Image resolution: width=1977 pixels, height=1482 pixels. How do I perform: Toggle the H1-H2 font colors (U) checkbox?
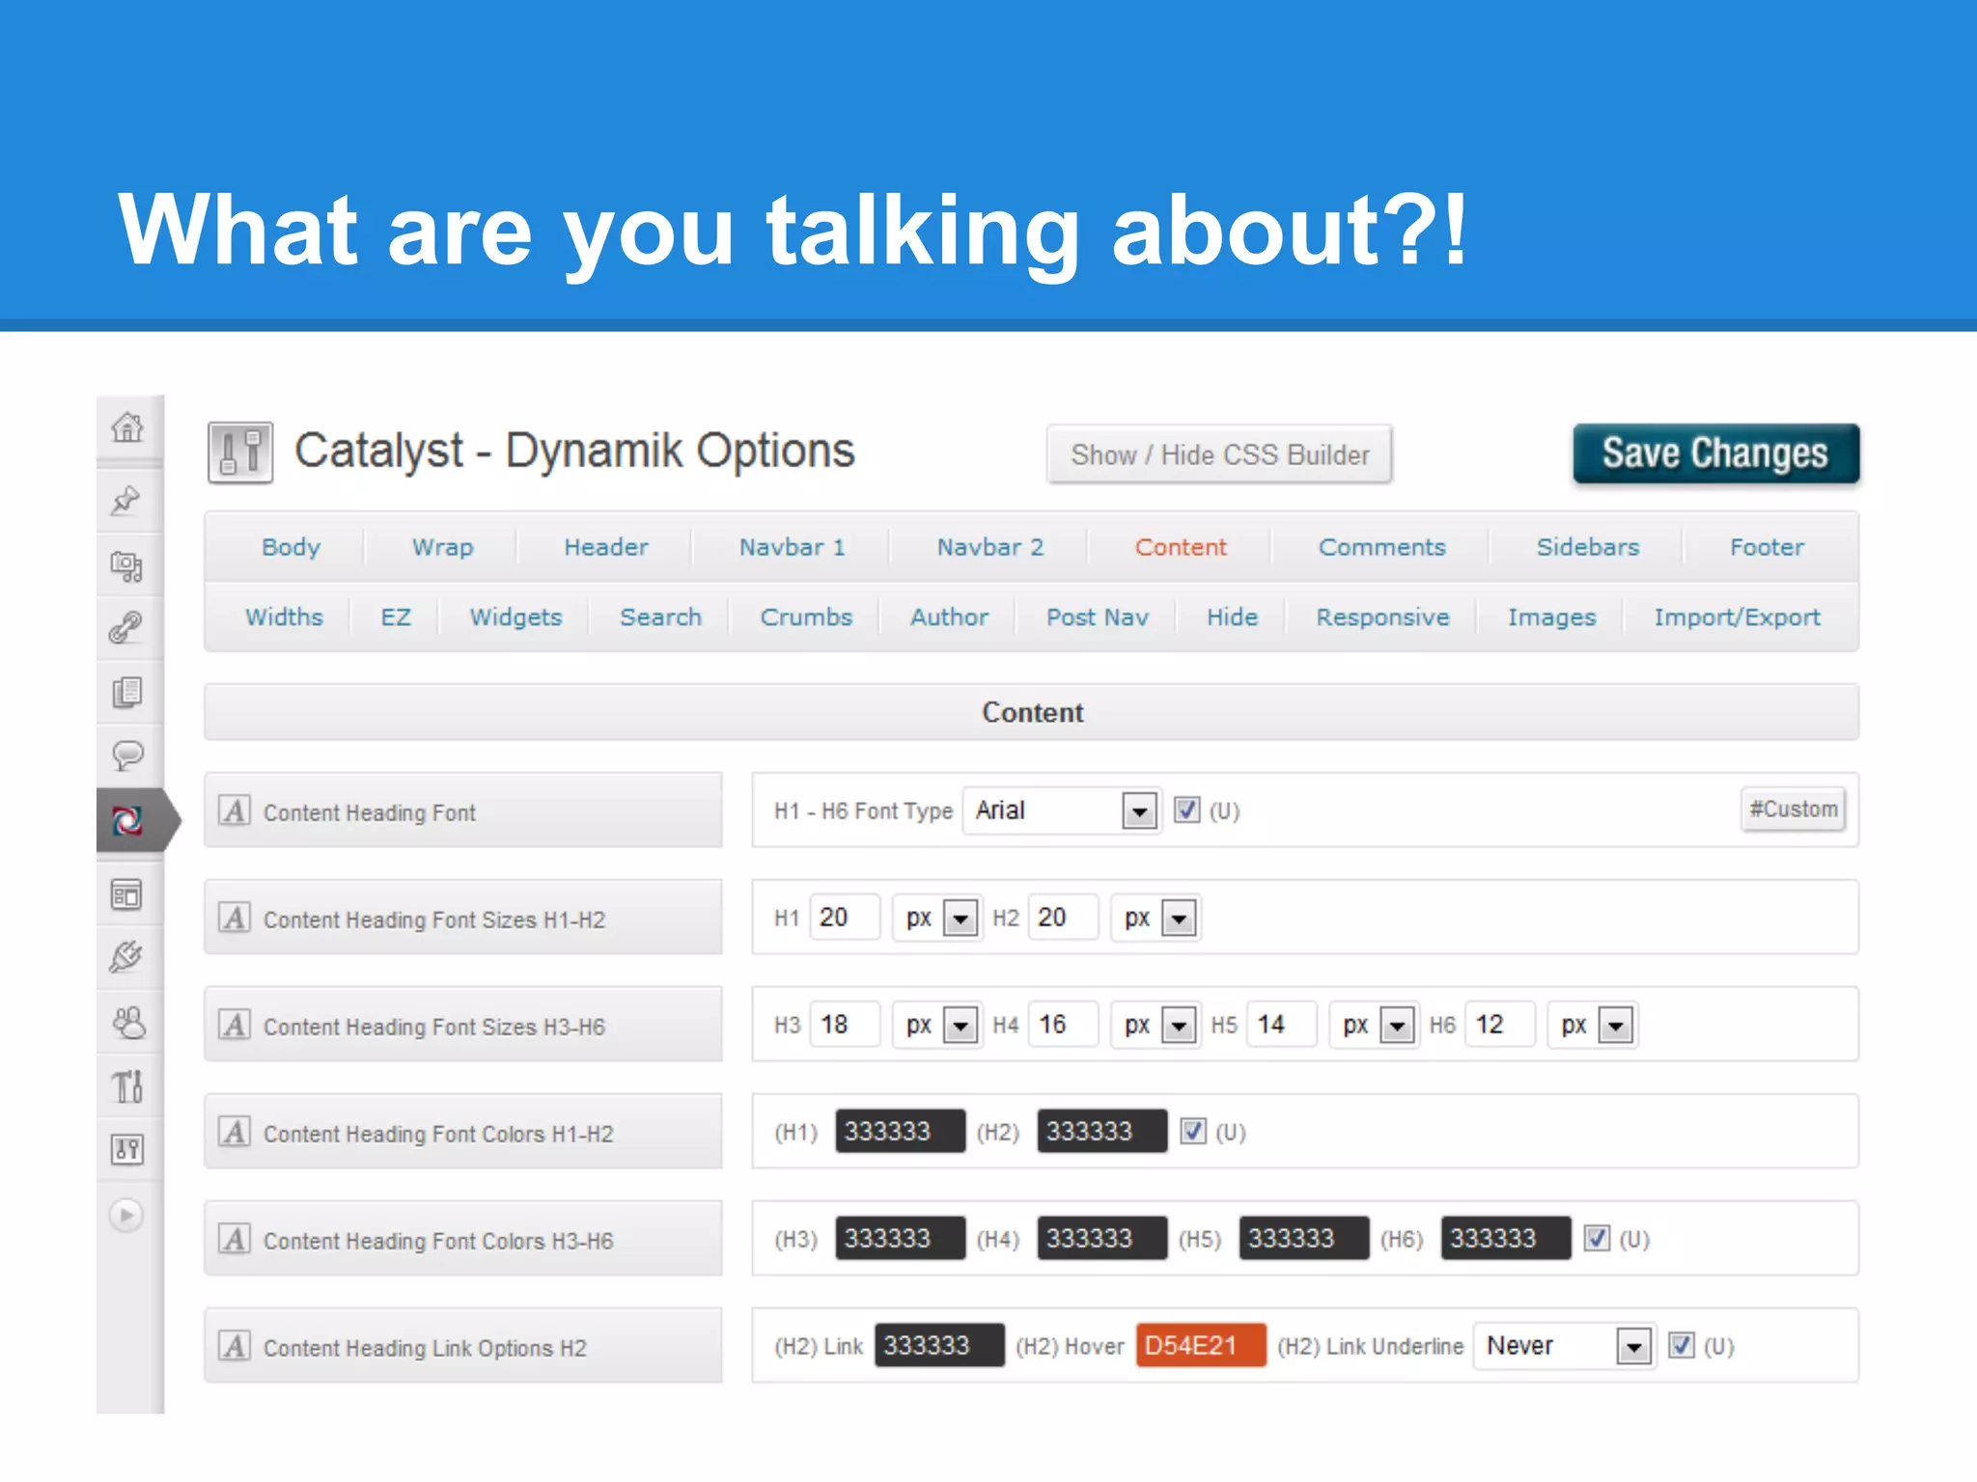tap(1193, 1131)
